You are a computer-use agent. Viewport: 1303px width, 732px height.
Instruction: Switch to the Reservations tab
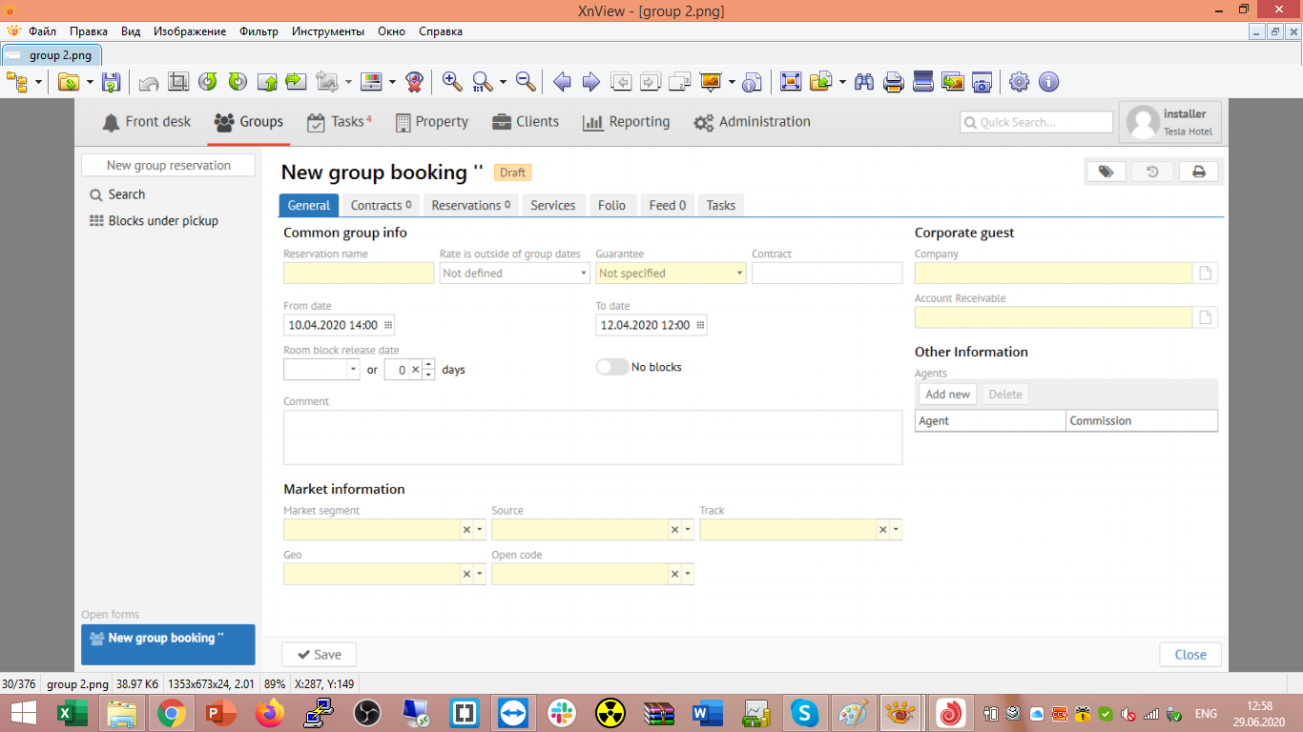coord(470,205)
